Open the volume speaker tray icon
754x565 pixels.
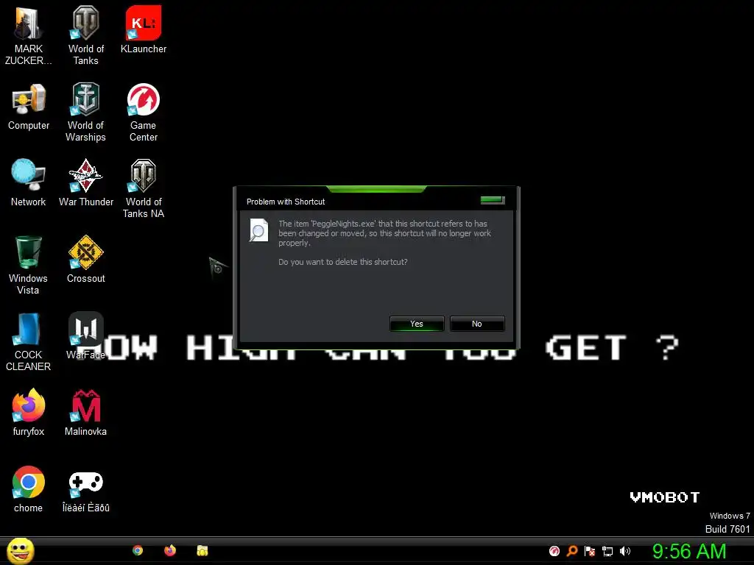click(624, 551)
